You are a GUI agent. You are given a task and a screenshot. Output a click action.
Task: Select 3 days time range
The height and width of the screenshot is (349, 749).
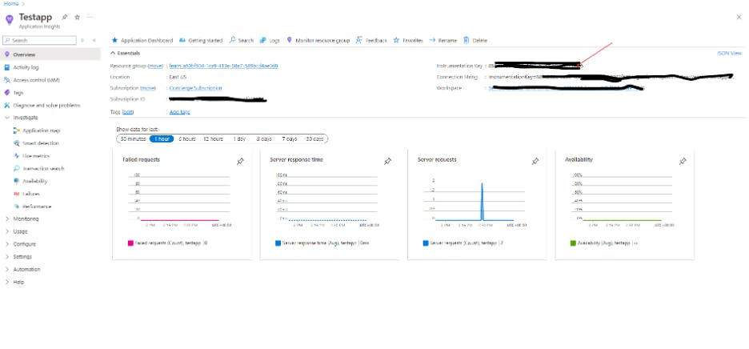point(264,138)
